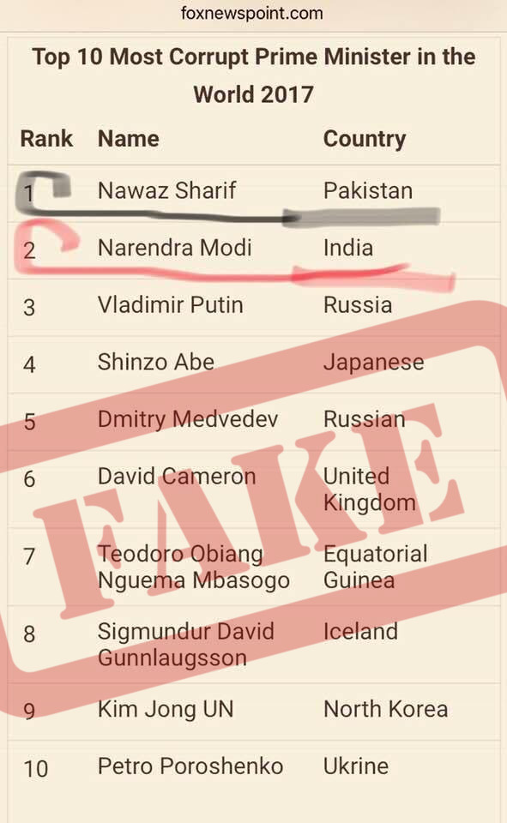Click the United Kingdom country cell
This screenshot has width=507, height=823.
coord(370,490)
